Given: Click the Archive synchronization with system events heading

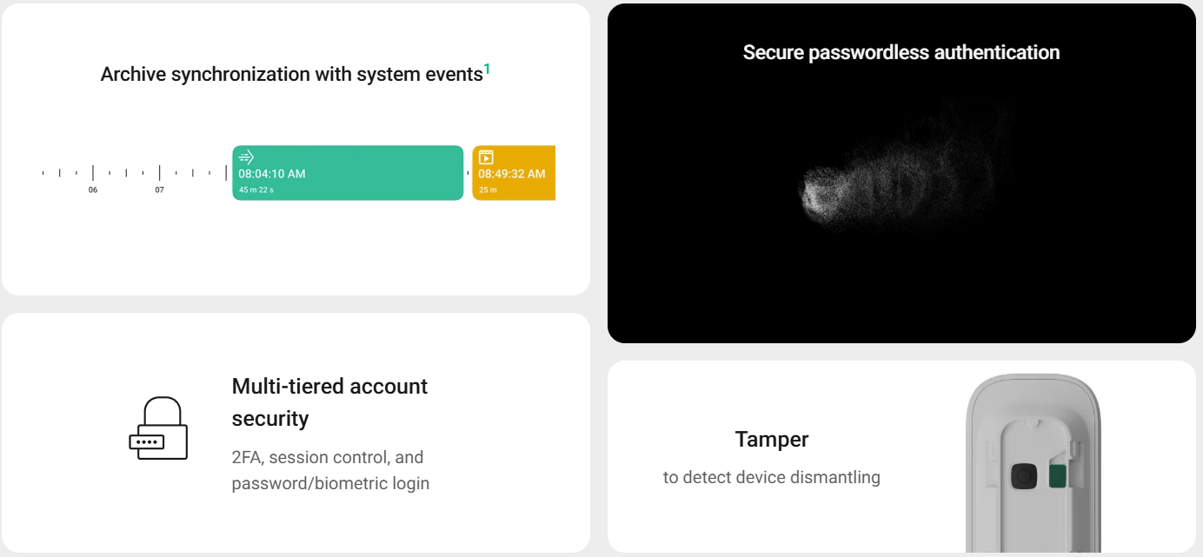Looking at the screenshot, I should pyautogui.click(x=291, y=75).
